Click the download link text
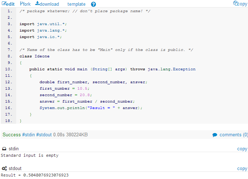Viewport: 248px width, 179px height. coord(49,4)
